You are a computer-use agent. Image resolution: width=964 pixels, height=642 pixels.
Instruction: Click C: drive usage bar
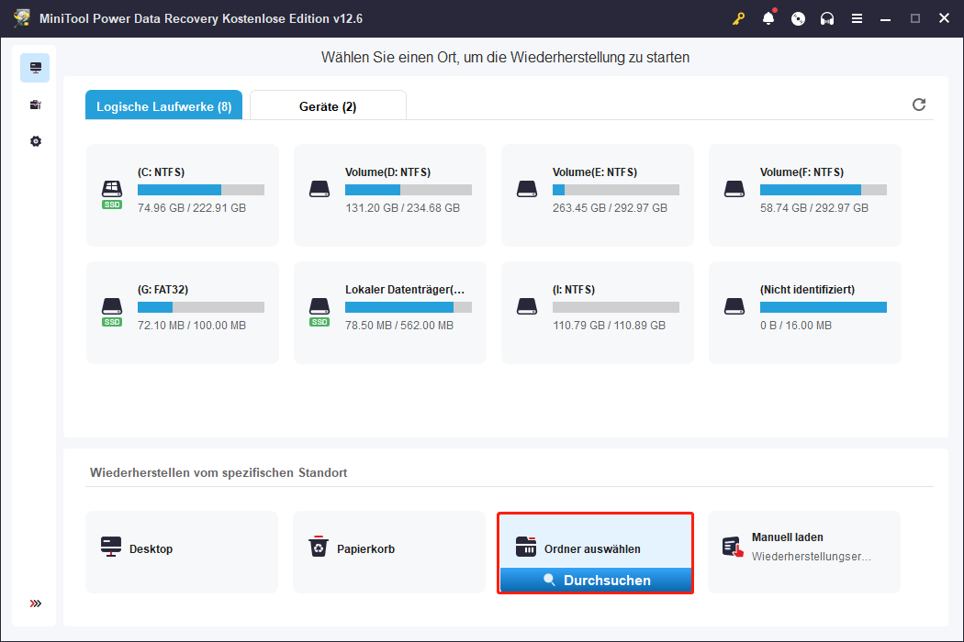pyautogui.click(x=201, y=190)
